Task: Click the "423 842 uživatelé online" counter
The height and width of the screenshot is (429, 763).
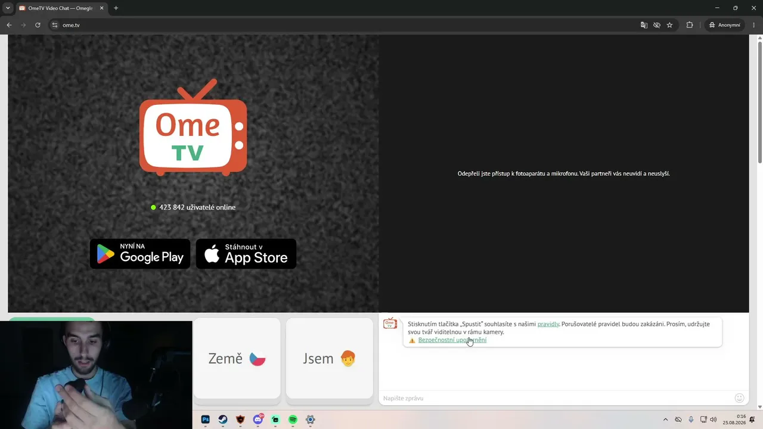Action: pyautogui.click(x=193, y=207)
